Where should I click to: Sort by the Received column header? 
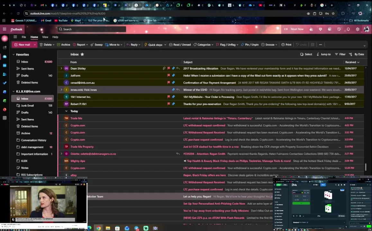point(352,62)
